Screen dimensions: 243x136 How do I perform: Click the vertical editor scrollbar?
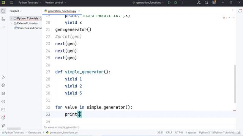pos(235,84)
